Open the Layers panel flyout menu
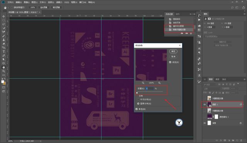The height and width of the screenshot is (143, 247). (x=244, y=79)
